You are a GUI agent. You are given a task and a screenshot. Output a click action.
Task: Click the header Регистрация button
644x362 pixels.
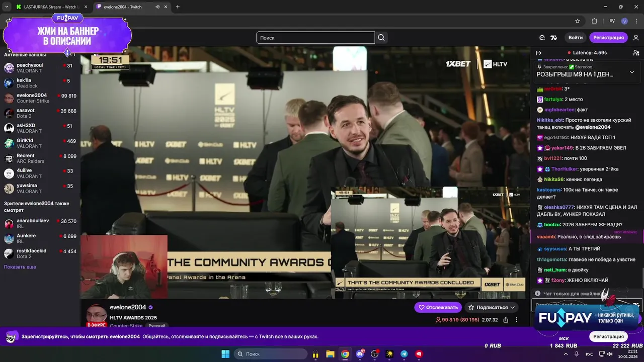[x=608, y=38]
